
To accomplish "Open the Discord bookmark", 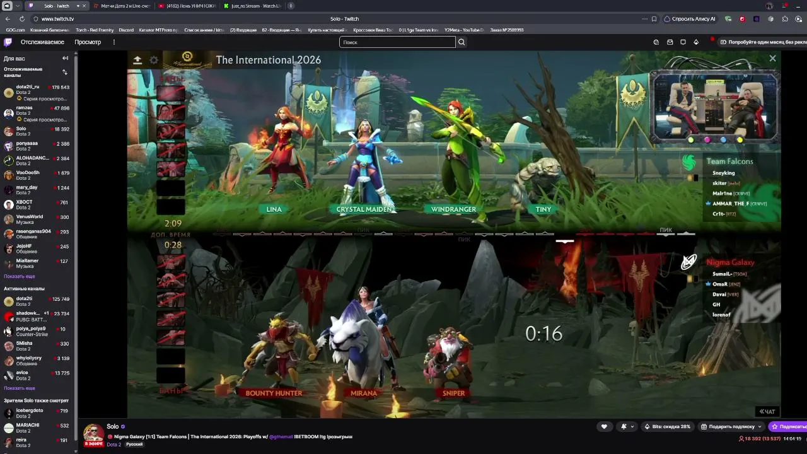I will pyautogui.click(x=126, y=30).
